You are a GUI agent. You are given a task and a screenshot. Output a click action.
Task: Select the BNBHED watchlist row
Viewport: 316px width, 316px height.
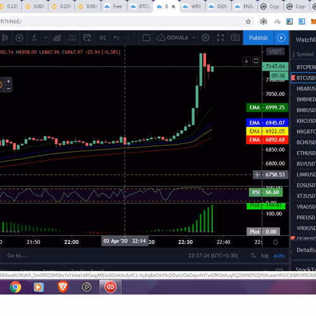pyautogui.click(x=304, y=99)
